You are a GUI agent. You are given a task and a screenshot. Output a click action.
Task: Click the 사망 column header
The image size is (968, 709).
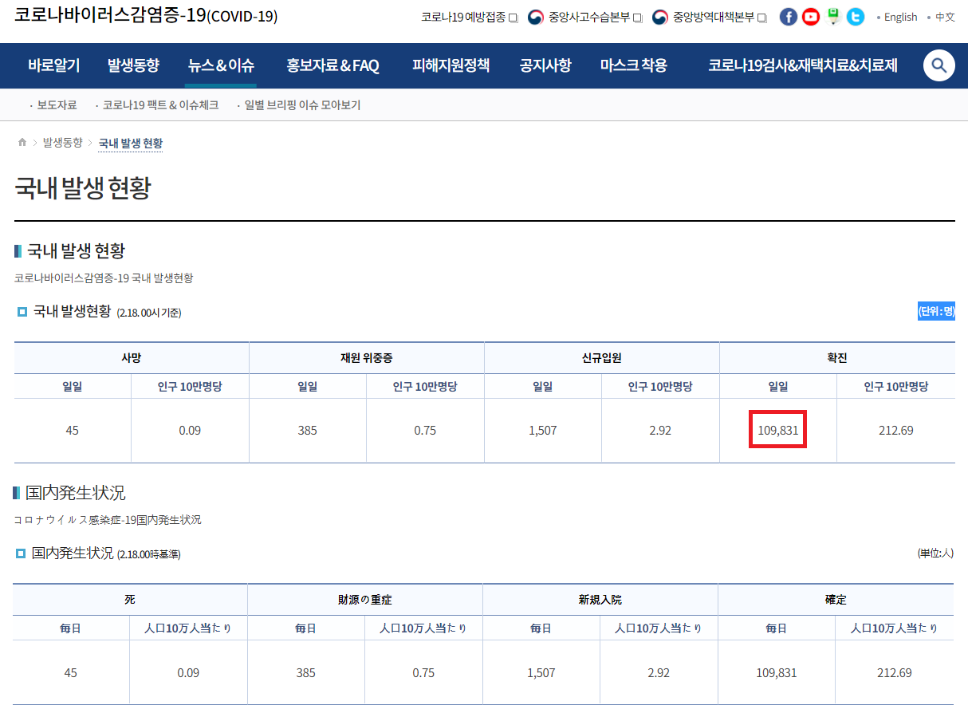[x=132, y=358]
